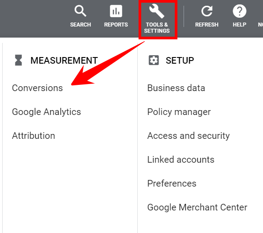Select Google Merchant Center link
Image resolution: width=263 pixels, height=233 pixels.
point(197,207)
